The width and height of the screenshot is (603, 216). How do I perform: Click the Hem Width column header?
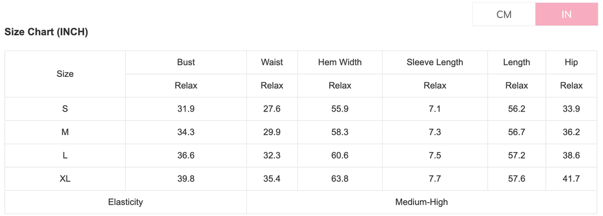pos(340,62)
